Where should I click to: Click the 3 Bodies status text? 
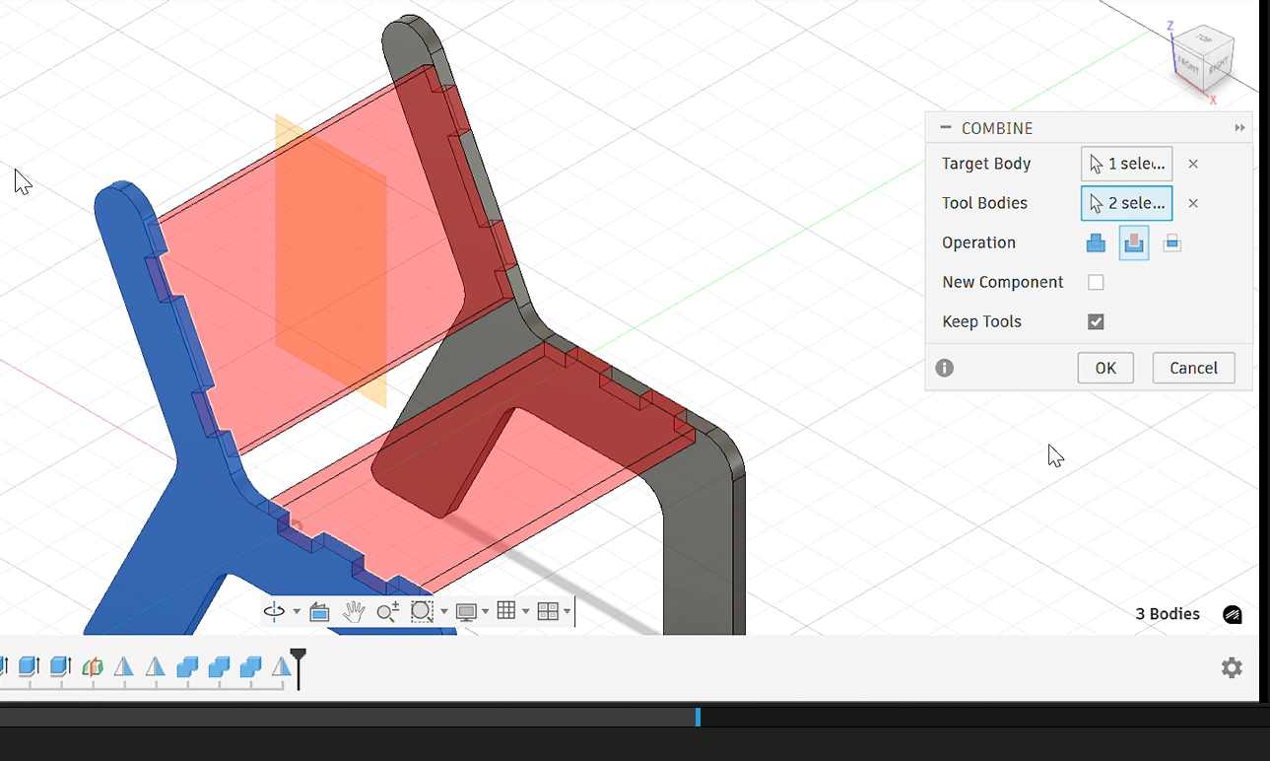1168,614
